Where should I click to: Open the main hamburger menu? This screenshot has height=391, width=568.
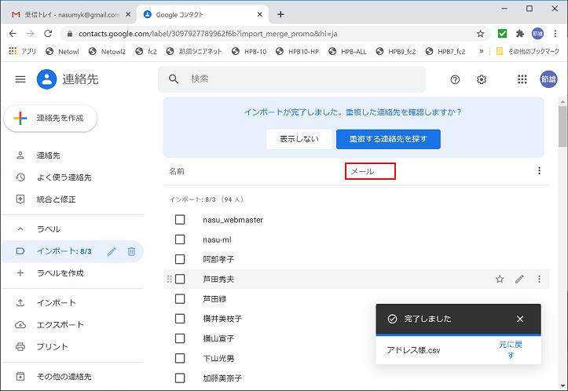point(20,79)
